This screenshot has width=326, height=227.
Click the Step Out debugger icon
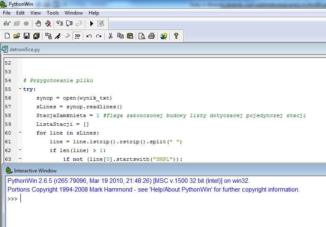click(x=79, y=23)
